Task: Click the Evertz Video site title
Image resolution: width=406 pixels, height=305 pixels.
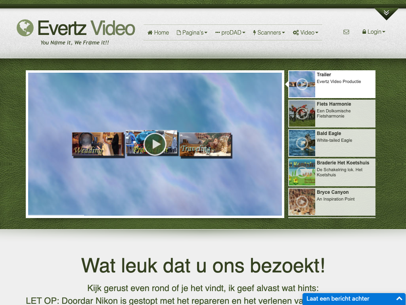Action: [x=86, y=28]
